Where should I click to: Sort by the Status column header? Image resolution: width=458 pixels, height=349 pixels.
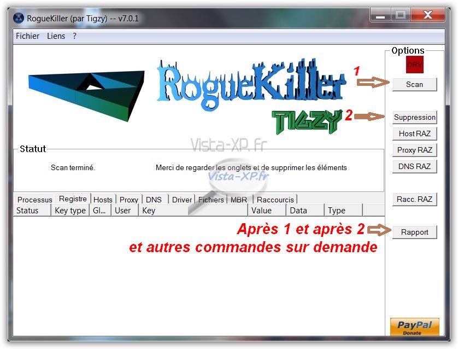tap(32, 211)
